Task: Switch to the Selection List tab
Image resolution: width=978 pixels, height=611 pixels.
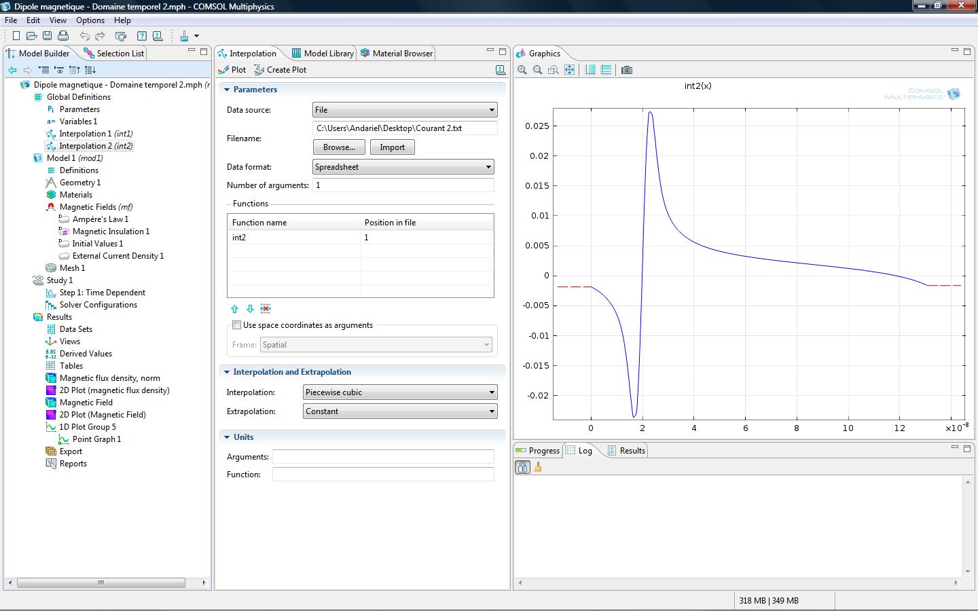Action: [x=113, y=54]
